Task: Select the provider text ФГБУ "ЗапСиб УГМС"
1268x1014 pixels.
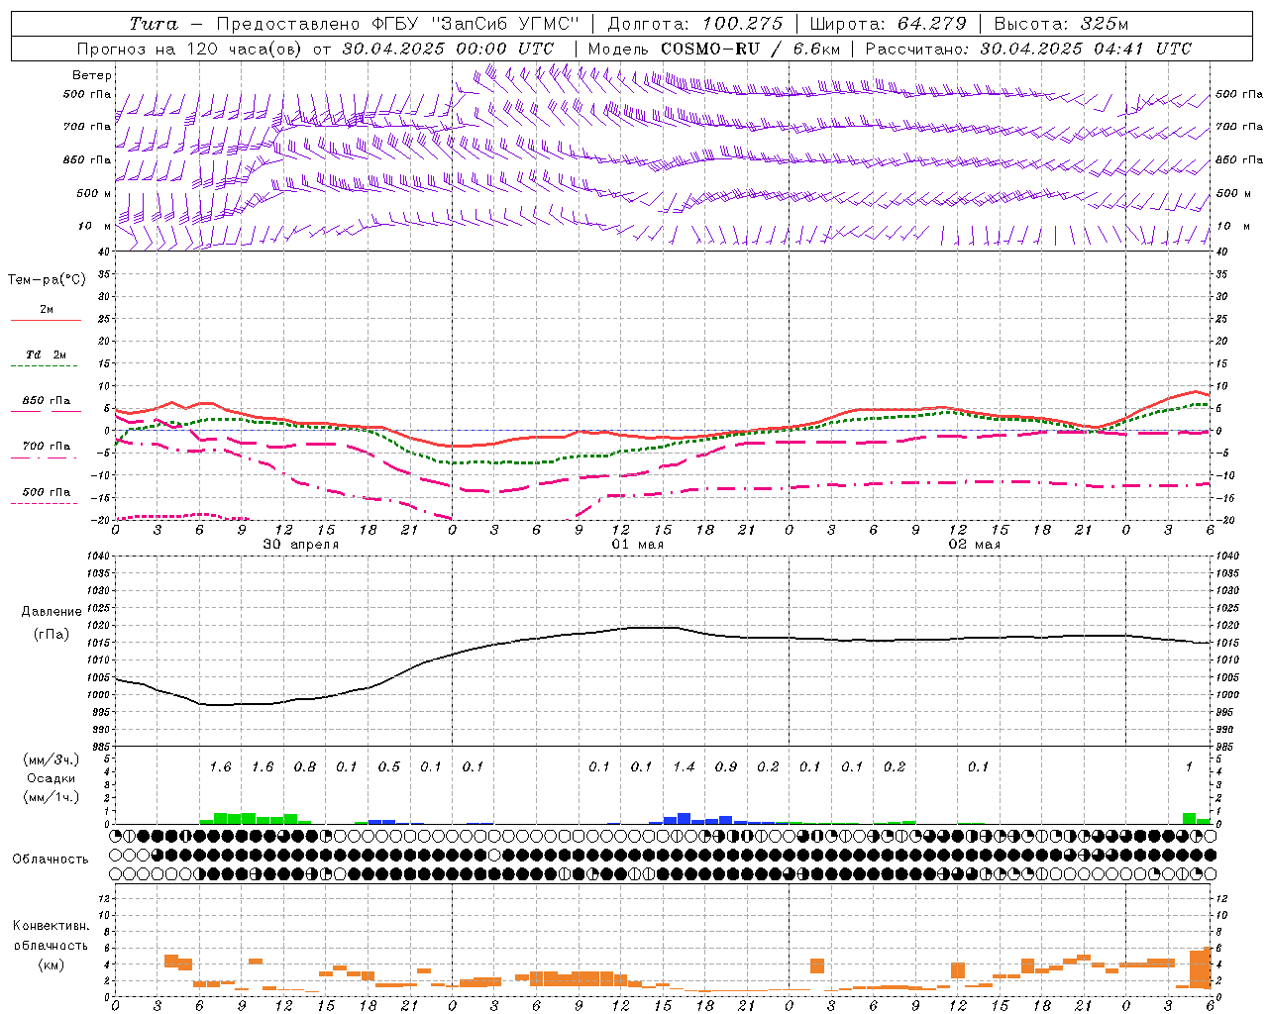Action: (x=475, y=24)
